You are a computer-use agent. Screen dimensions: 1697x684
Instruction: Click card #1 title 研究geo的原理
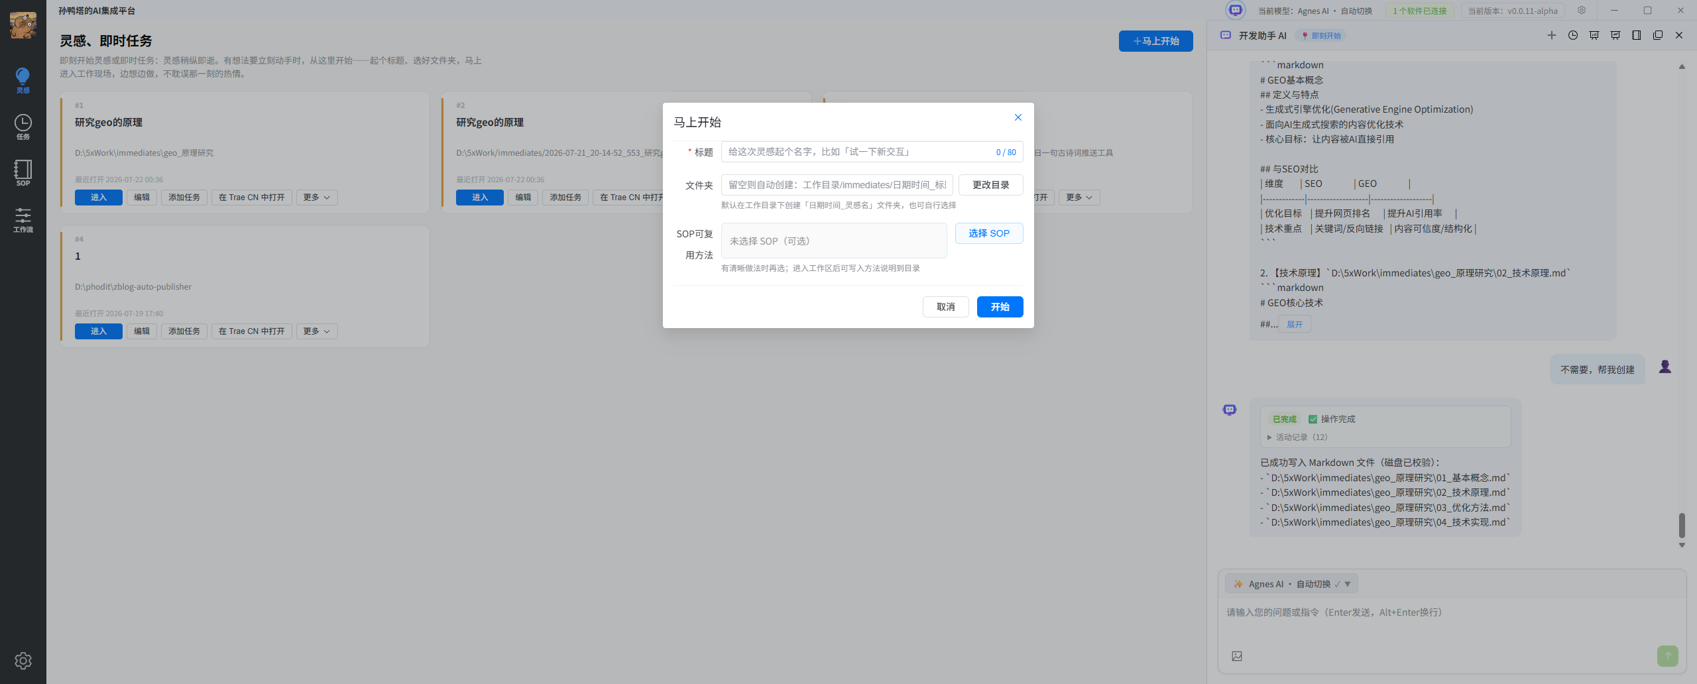[x=109, y=123]
